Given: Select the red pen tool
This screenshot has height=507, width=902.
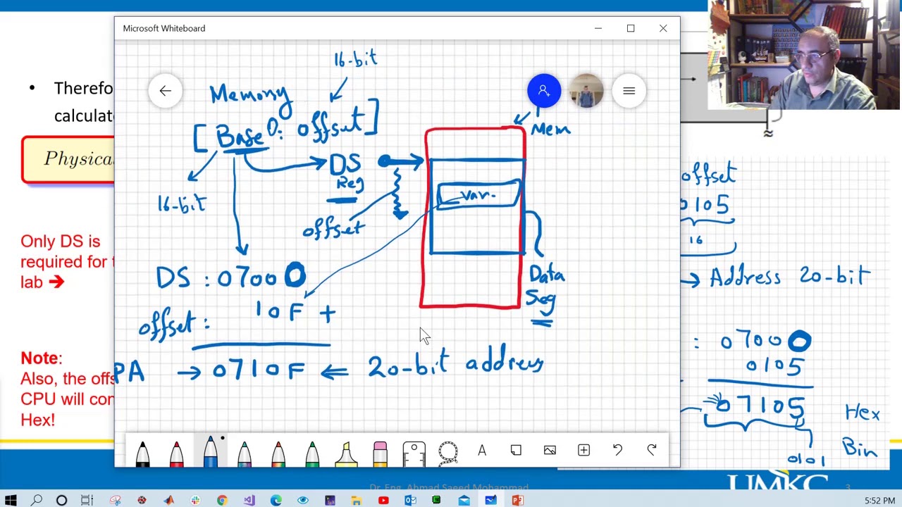Looking at the screenshot, I should (176, 453).
